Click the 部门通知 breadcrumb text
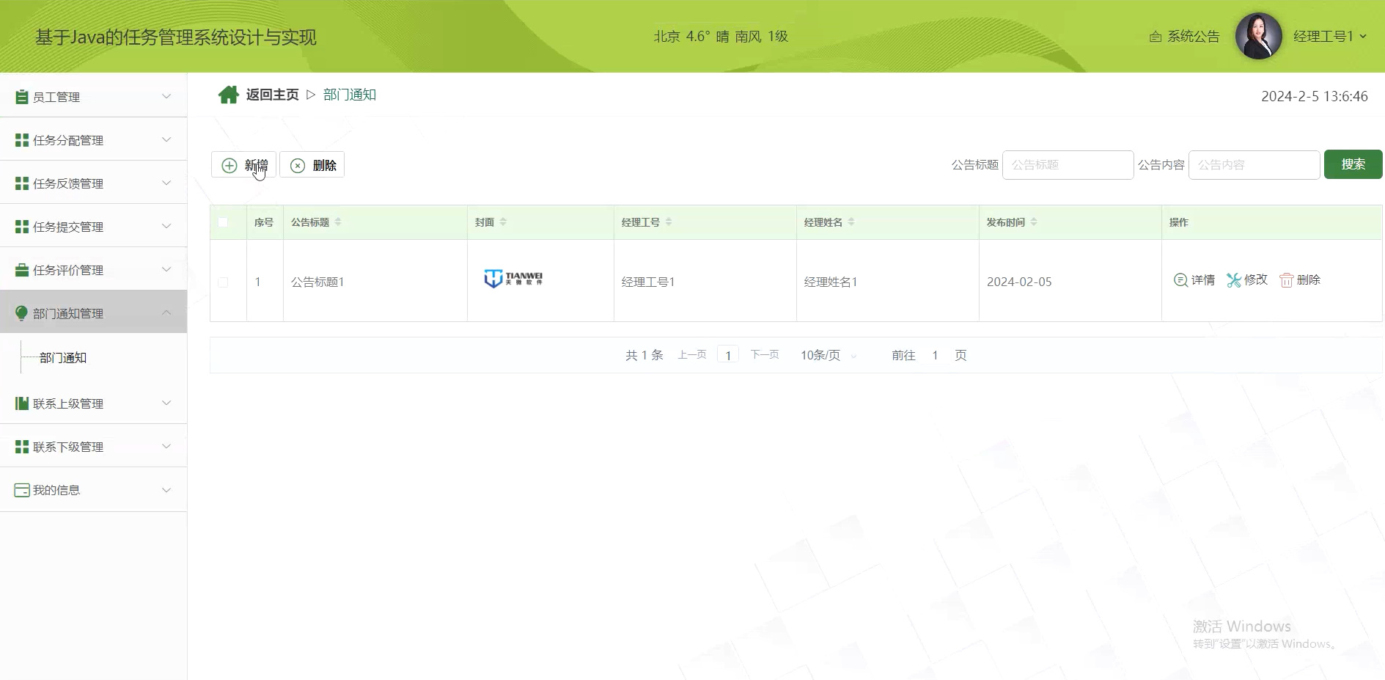 [x=350, y=95]
